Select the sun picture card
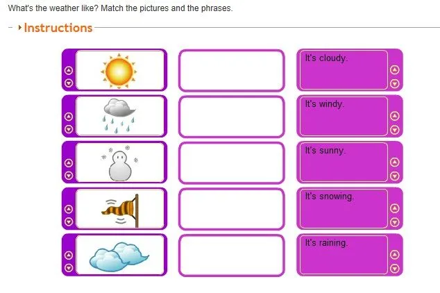 pyautogui.click(x=120, y=70)
